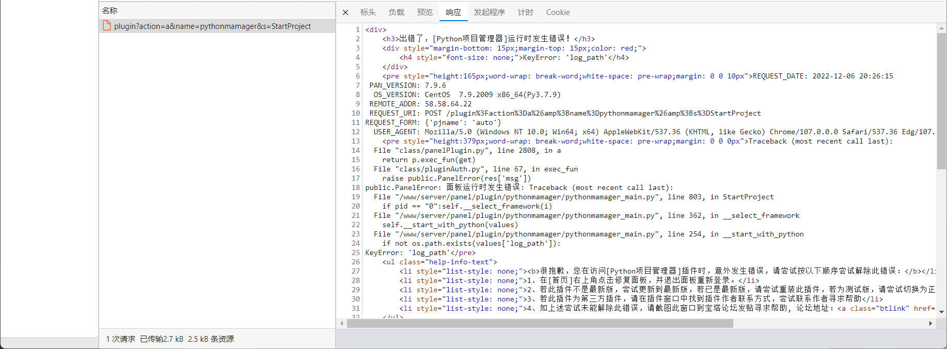Screen dimensions: 947x349
Task: Select the plugin?action=a request row
Action: [x=217, y=26]
